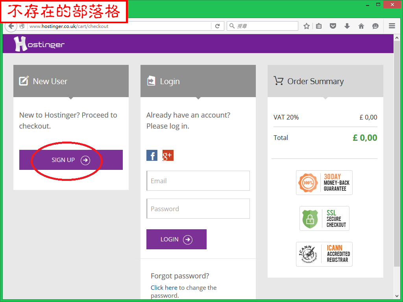This screenshot has height=302, width=403.
Task: Click 'Already have an account?' text
Action: (x=189, y=115)
